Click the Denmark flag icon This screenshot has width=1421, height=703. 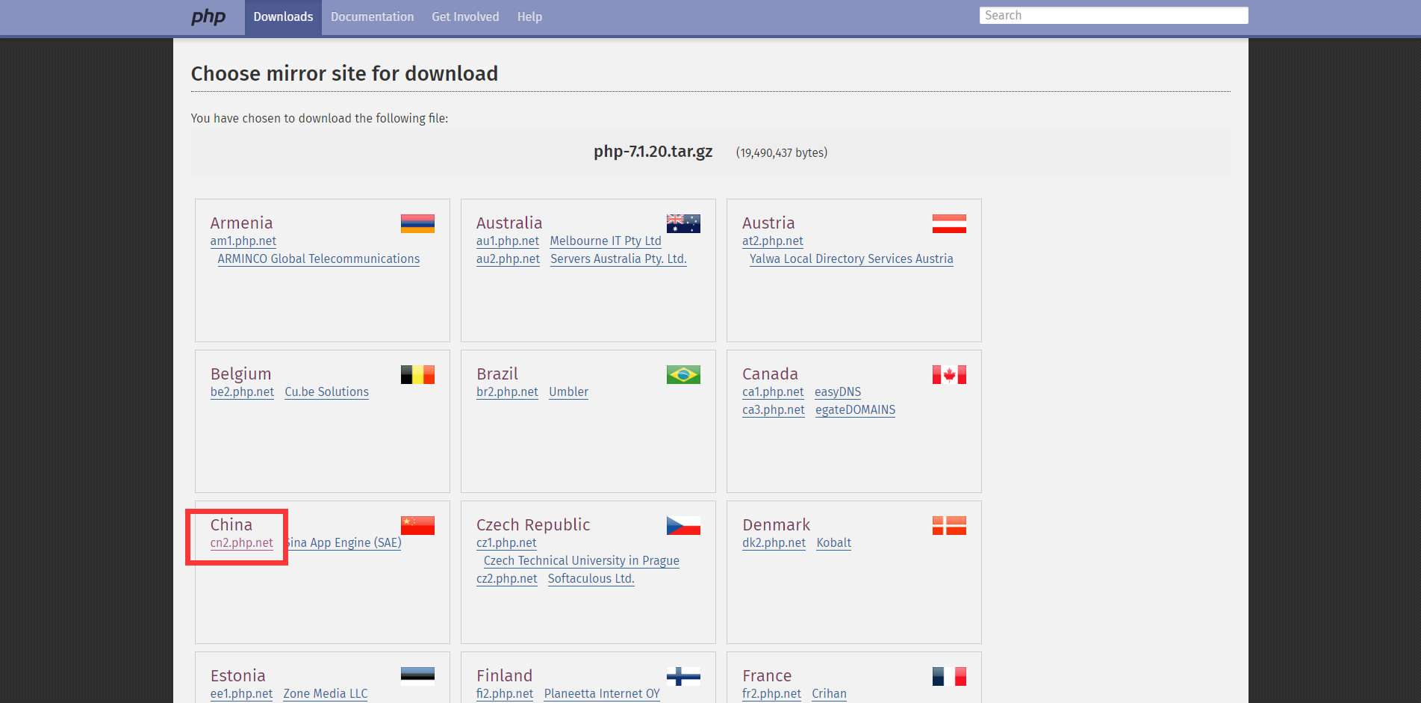point(949,525)
